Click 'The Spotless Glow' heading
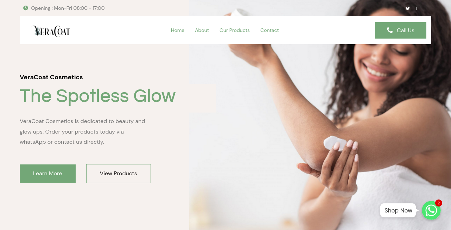451x230 pixels. point(97,96)
